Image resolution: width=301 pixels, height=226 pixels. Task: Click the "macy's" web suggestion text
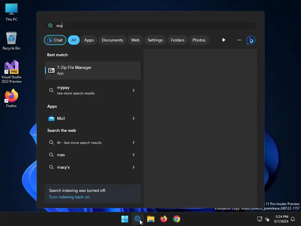[x=63, y=167]
